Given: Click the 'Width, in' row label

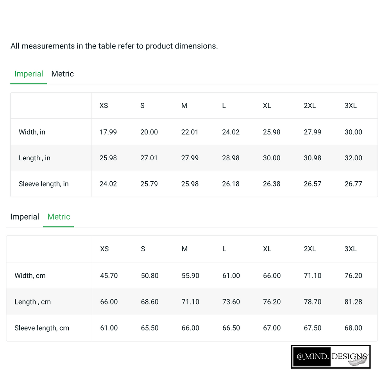Looking at the screenshot, I should pos(32,132).
